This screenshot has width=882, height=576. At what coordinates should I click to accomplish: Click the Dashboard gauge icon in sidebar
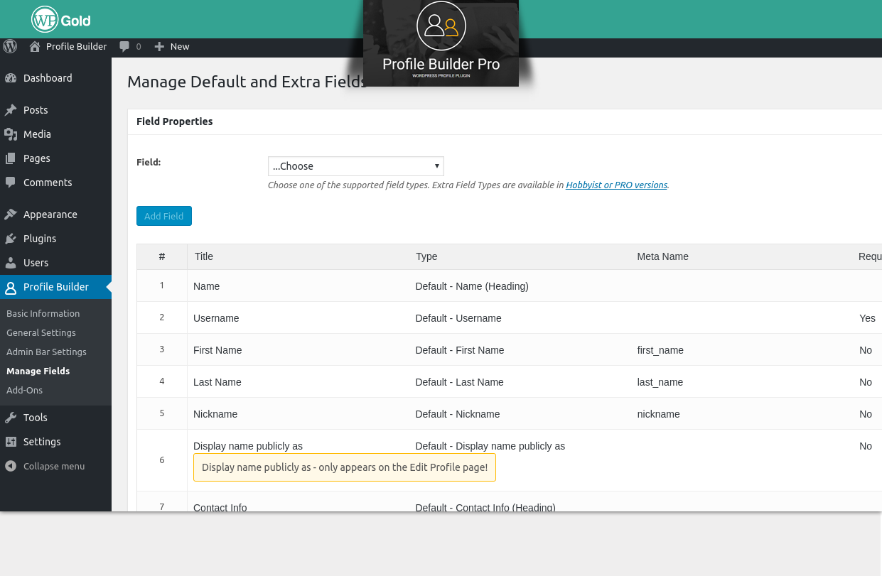click(x=11, y=78)
